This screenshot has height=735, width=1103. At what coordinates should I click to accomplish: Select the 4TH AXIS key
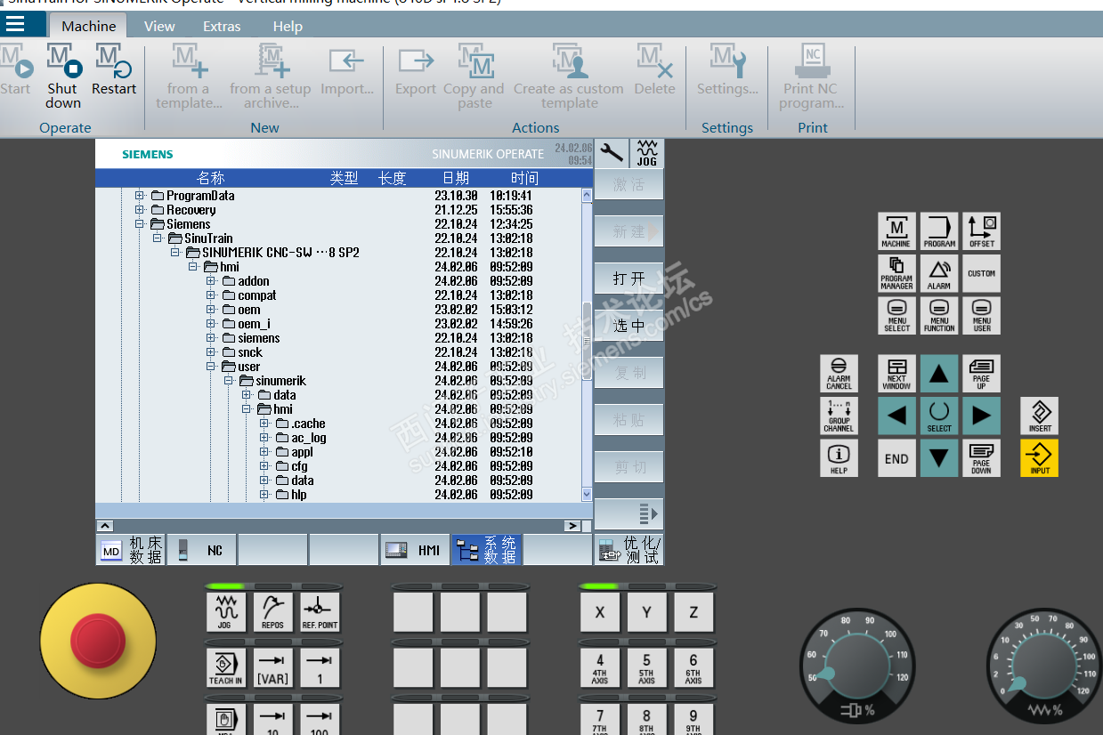pos(600,667)
